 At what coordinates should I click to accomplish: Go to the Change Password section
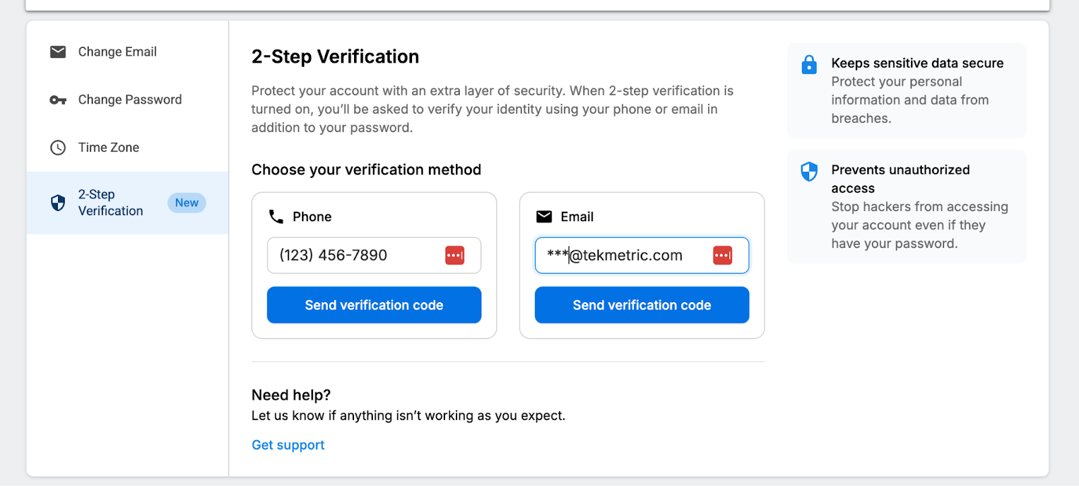(x=129, y=100)
